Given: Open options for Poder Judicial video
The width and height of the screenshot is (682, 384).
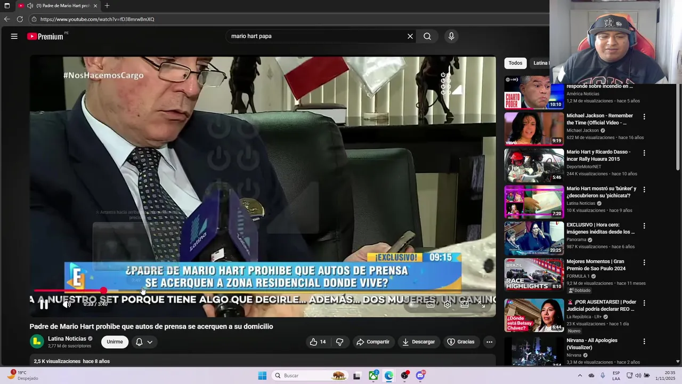Looking at the screenshot, I should (644, 303).
